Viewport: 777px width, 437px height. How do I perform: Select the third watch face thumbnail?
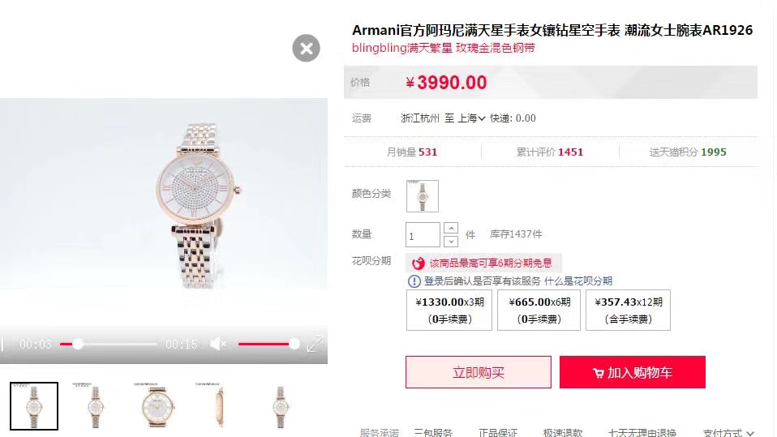(x=157, y=405)
